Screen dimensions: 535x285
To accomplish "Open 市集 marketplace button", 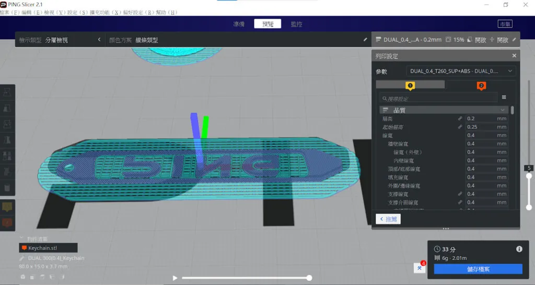I will 505,24.
